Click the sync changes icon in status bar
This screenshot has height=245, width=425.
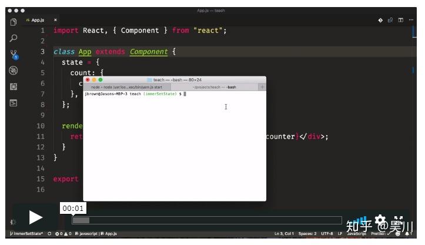coord(49,234)
